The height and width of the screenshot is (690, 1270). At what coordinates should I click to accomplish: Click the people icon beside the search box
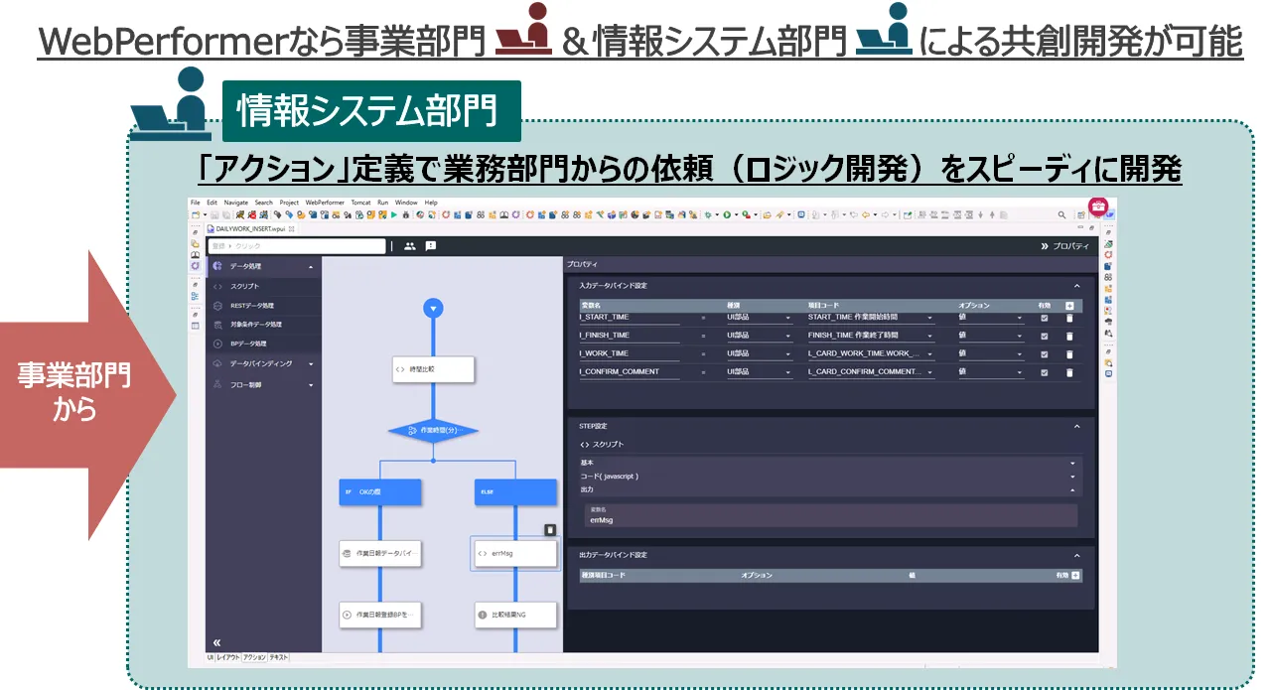[x=410, y=246]
